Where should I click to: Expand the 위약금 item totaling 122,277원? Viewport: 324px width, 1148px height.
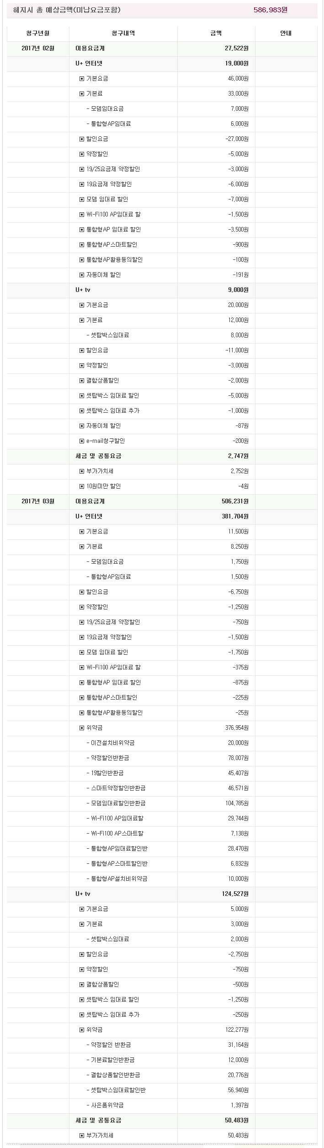(x=82, y=1029)
